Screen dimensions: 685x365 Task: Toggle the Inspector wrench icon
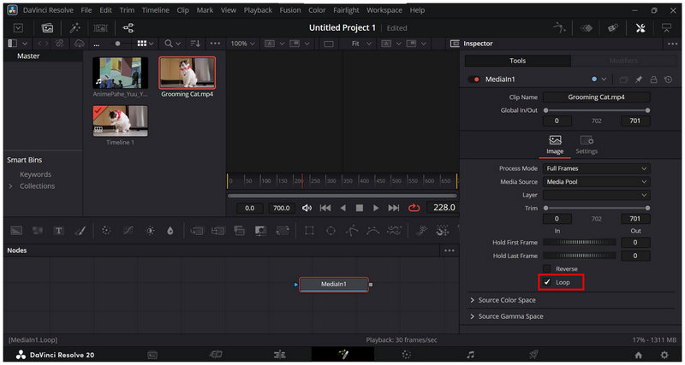(640, 28)
